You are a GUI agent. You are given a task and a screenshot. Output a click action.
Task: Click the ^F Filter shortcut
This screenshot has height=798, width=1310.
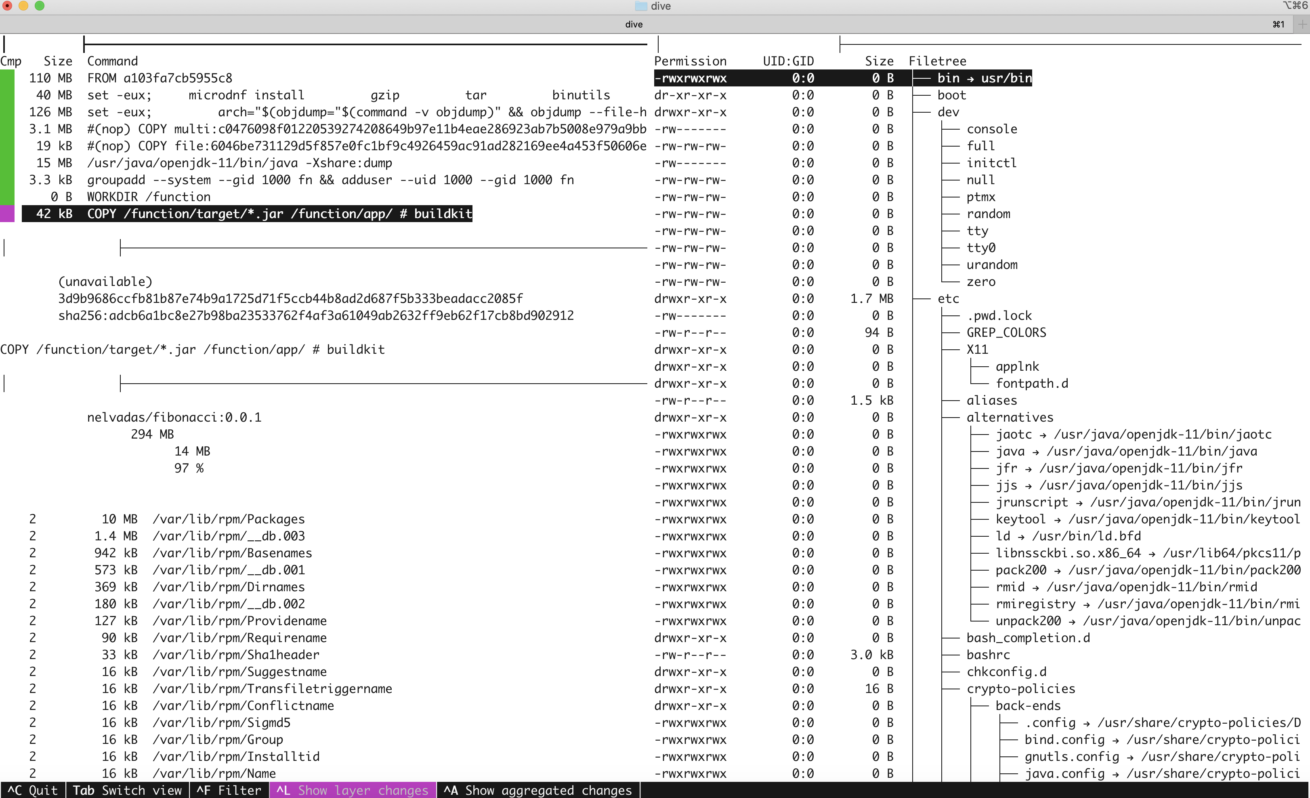tap(229, 790)
